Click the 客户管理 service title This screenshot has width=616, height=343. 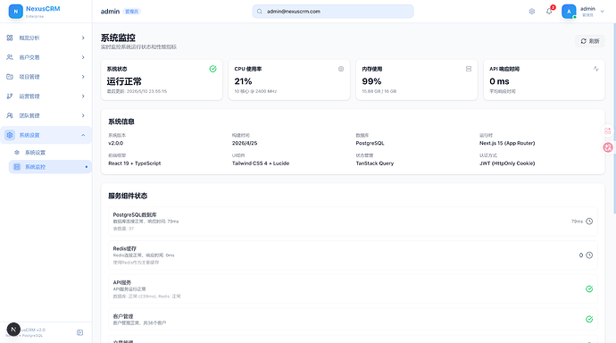coord(123,316)
